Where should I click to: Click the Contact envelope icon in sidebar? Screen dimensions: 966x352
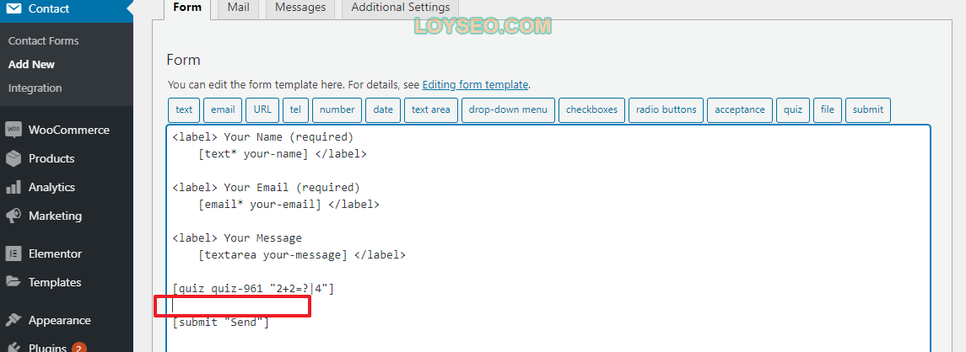click(x=13, y=8)
